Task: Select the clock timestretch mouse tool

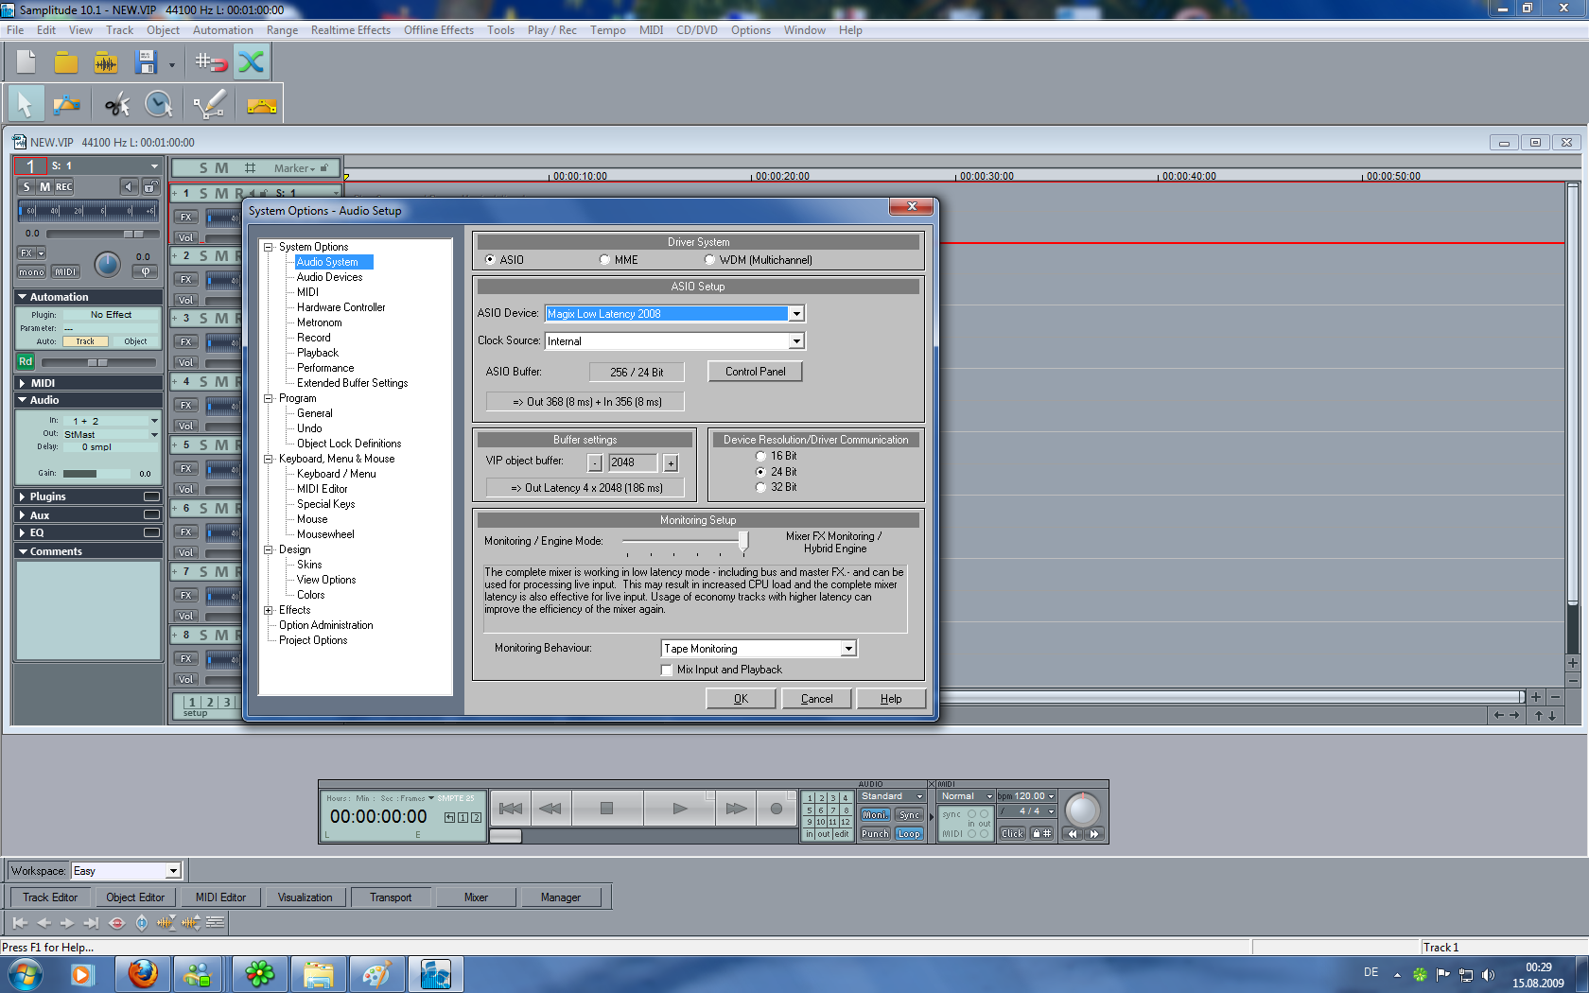Action: point(159,104)
